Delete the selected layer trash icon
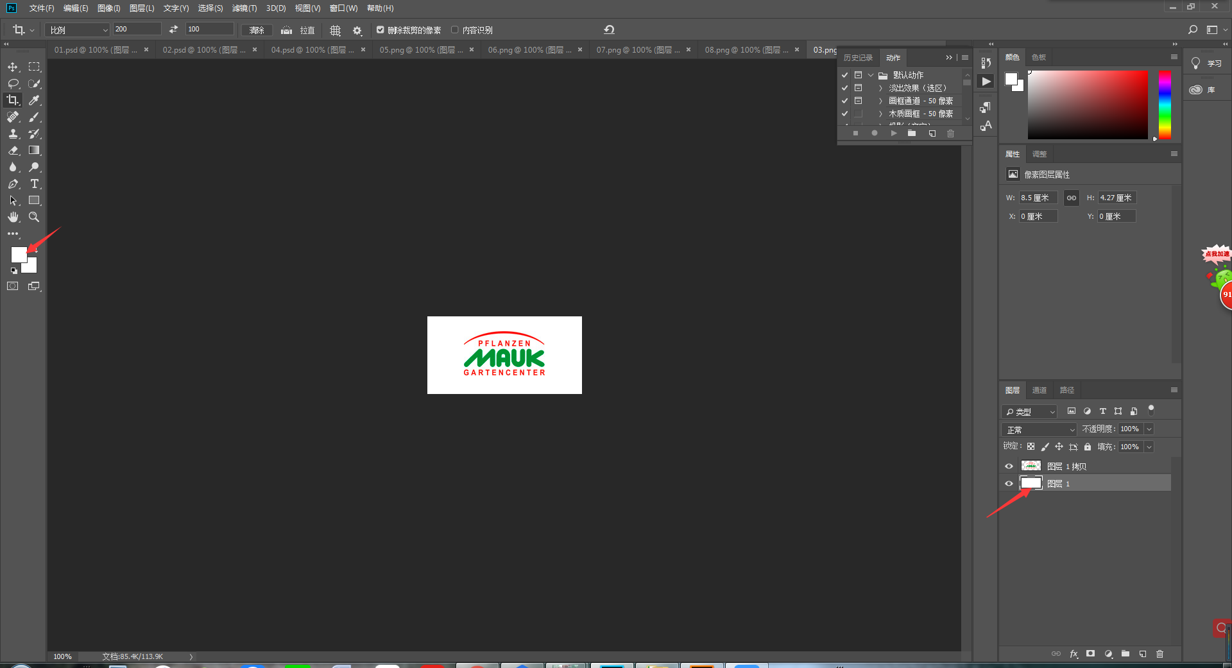Screen dimensions: 1232x668 (1160, 654)
